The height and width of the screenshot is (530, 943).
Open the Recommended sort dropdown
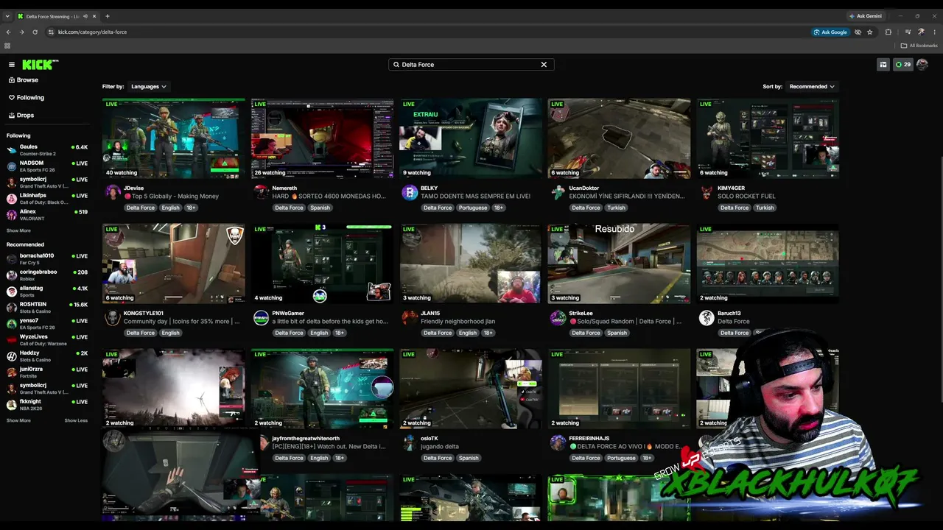812,87
